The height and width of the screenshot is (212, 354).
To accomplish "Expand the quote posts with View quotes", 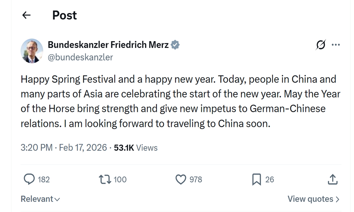I will point(313,199).
